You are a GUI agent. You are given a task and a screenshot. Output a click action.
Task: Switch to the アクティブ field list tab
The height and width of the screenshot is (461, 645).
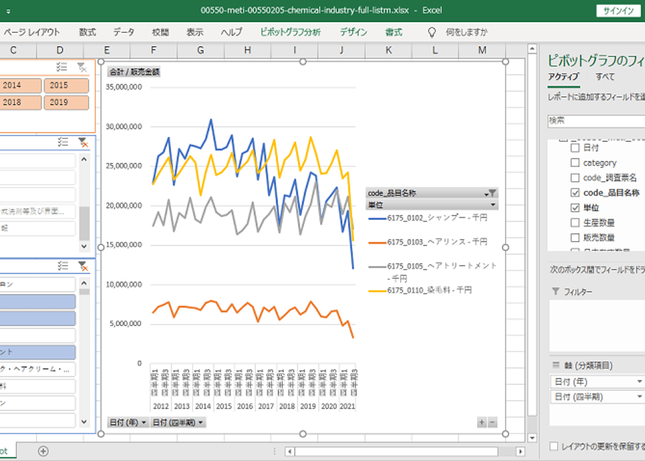(563, 77)
